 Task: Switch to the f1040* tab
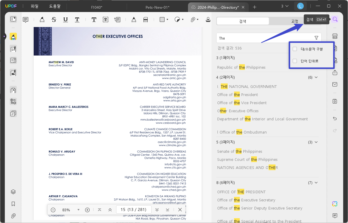point(97,7)
